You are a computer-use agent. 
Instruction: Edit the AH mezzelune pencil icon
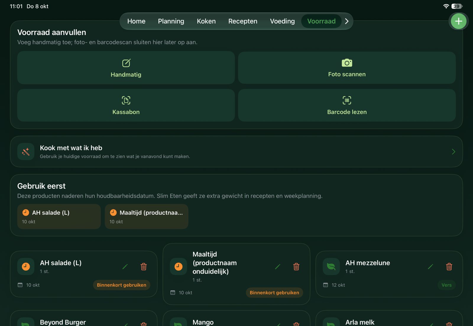point(430,267)
